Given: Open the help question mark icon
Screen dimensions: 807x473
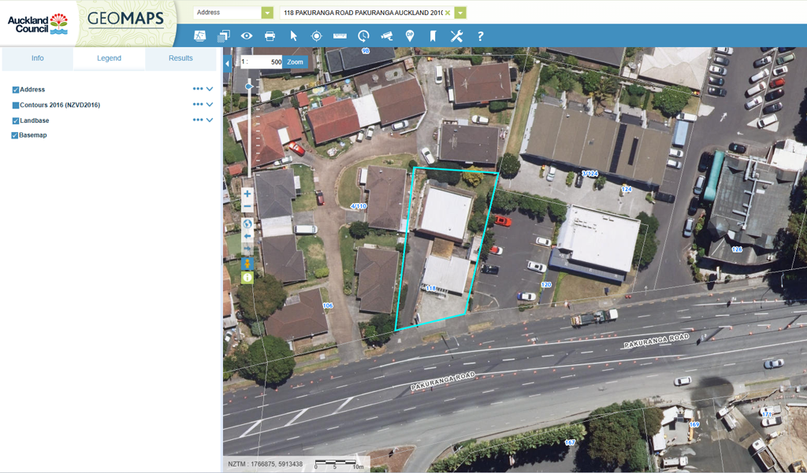Looking at the screenshot, I should [480, 36].
